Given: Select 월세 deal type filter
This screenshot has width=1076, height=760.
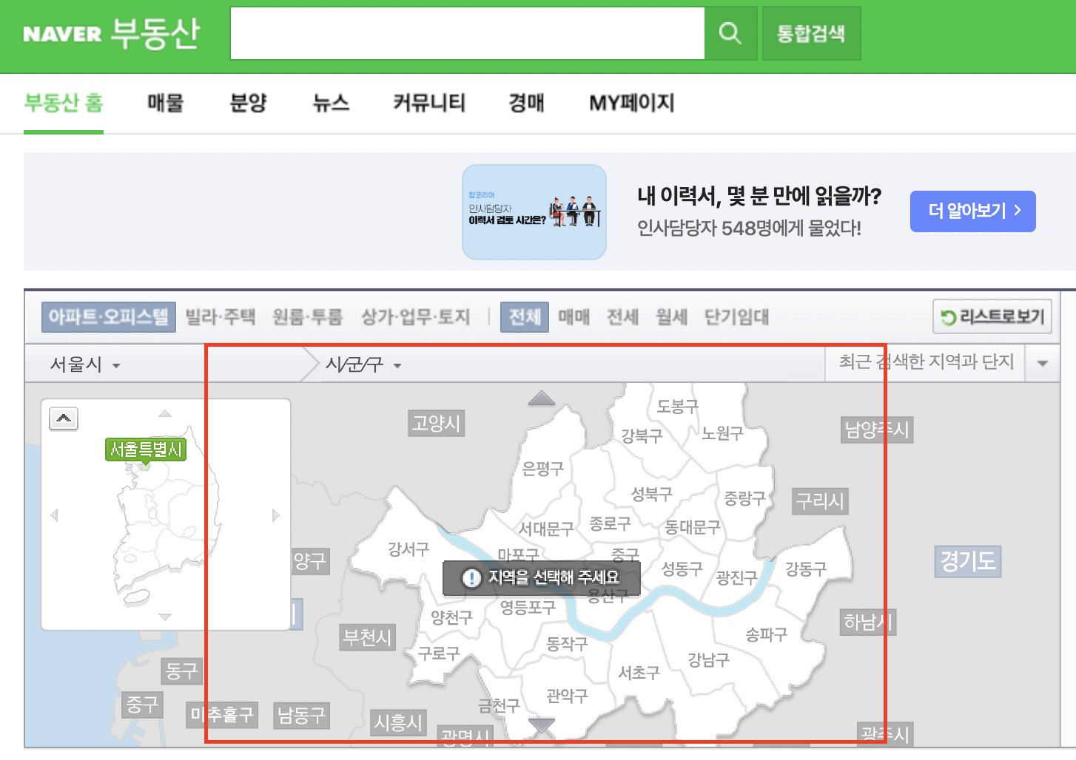Looking at the screenshot, I should coord(672,317).
